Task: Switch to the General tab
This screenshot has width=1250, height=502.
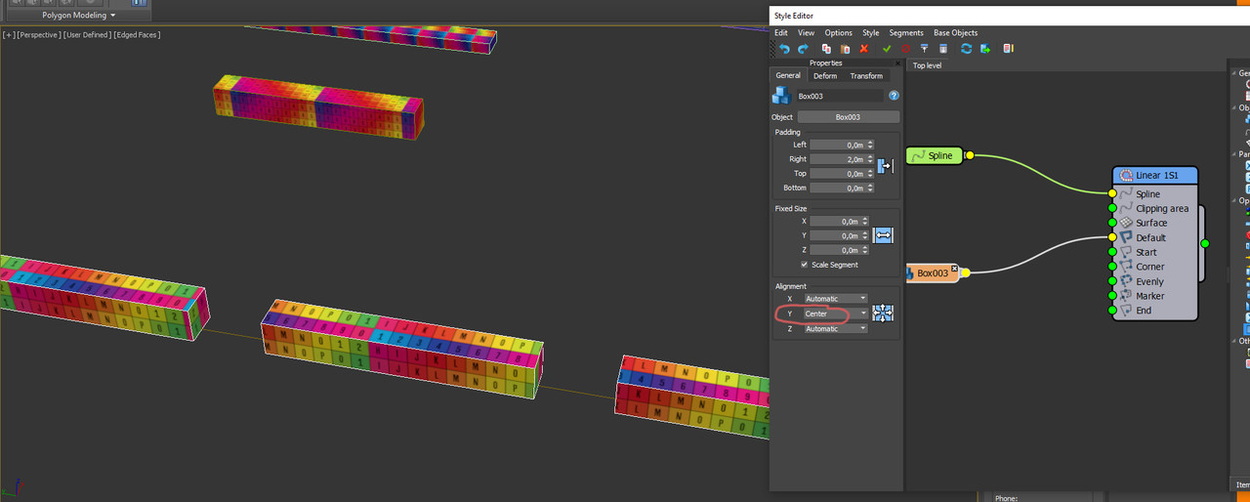Action: click(788, 75)
